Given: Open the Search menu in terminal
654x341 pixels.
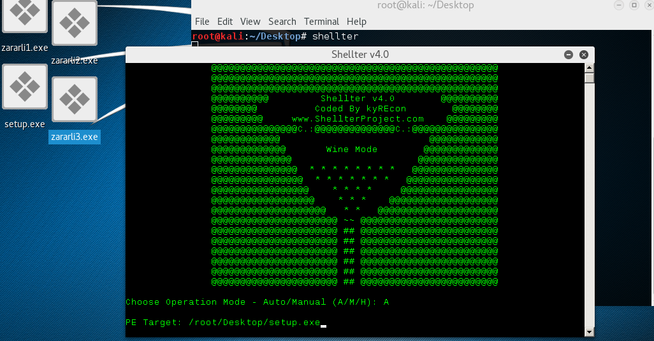Looking at the screenshot, I should 282,22.
